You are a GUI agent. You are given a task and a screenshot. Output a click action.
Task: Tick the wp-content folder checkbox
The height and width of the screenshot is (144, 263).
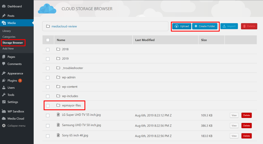pyautogui.click(x=48, y=87)
